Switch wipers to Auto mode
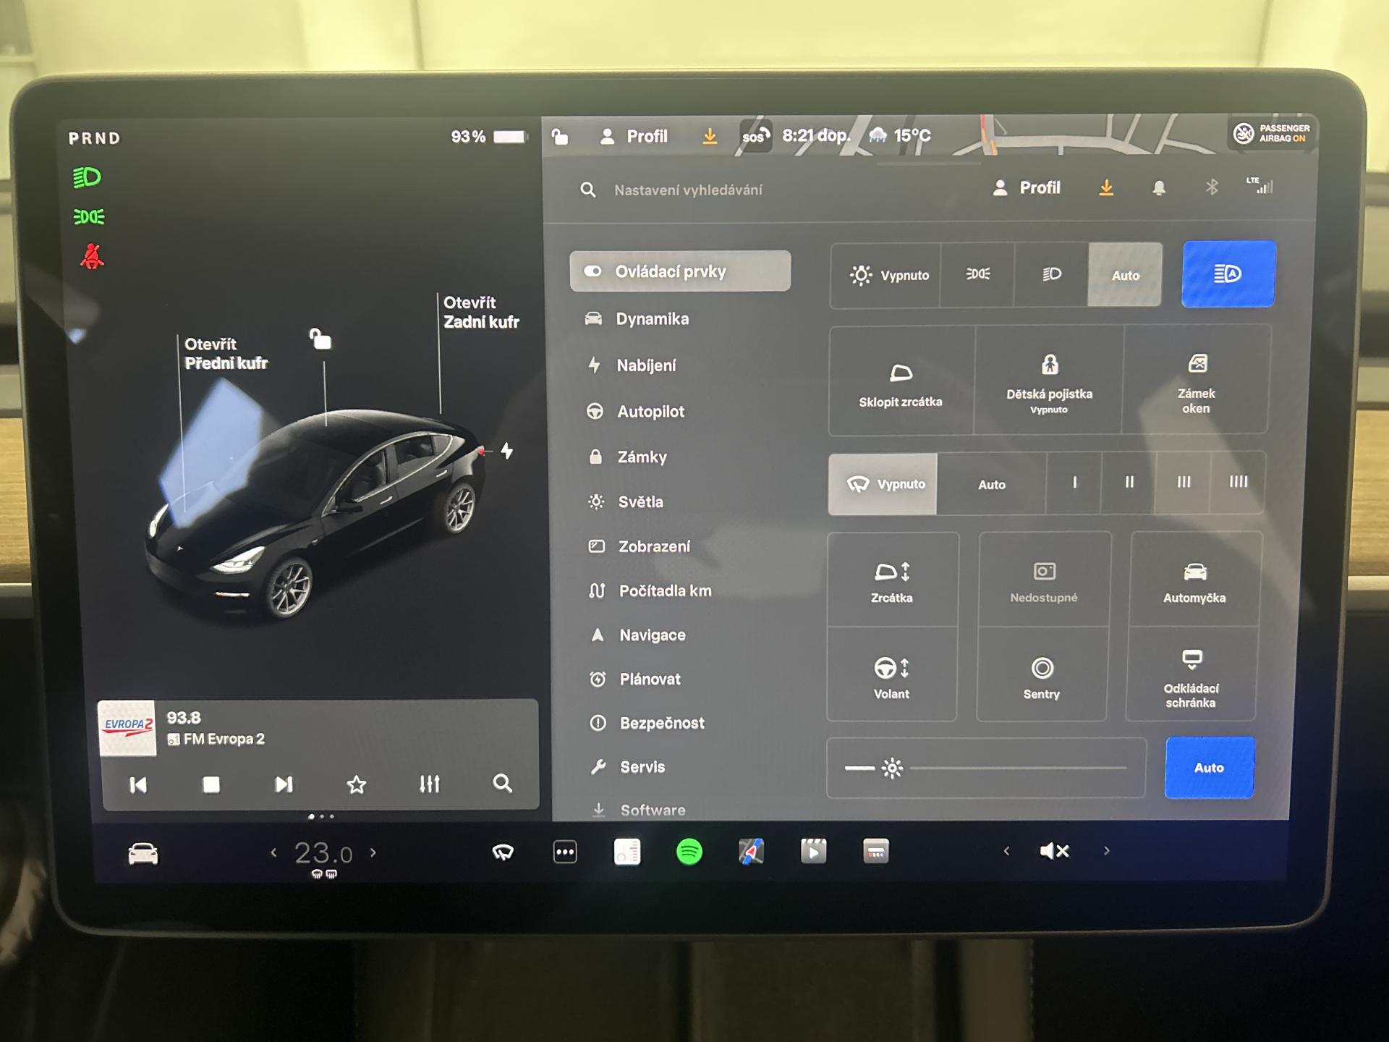This screenshot has height=1042, width=1389. point(991,484)
